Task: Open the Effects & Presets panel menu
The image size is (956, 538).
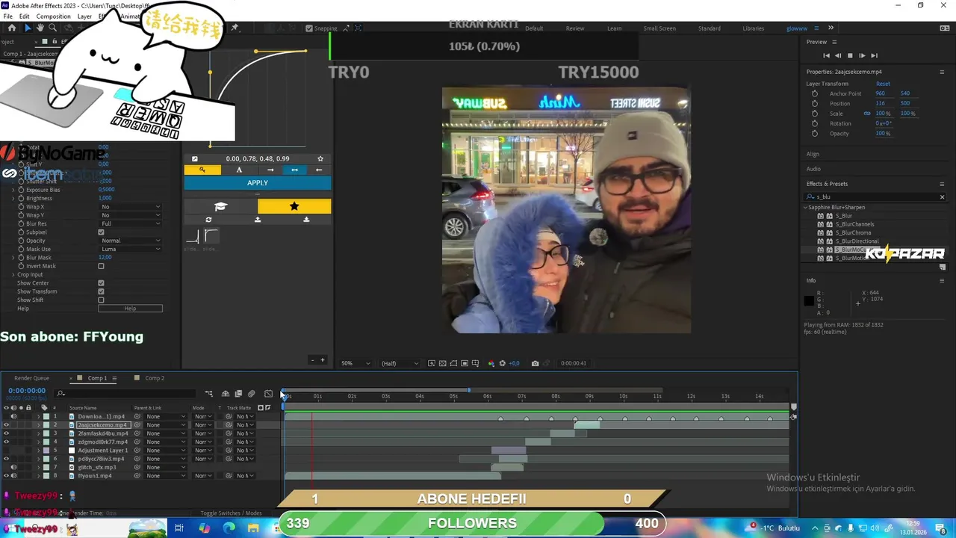Action: coord(942,184)
